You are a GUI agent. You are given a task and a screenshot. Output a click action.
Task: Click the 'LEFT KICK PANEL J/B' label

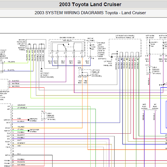[96, 73]
